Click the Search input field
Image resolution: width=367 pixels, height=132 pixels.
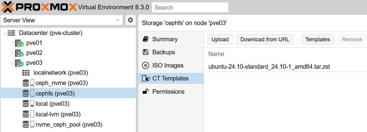[x=190, y=7]
